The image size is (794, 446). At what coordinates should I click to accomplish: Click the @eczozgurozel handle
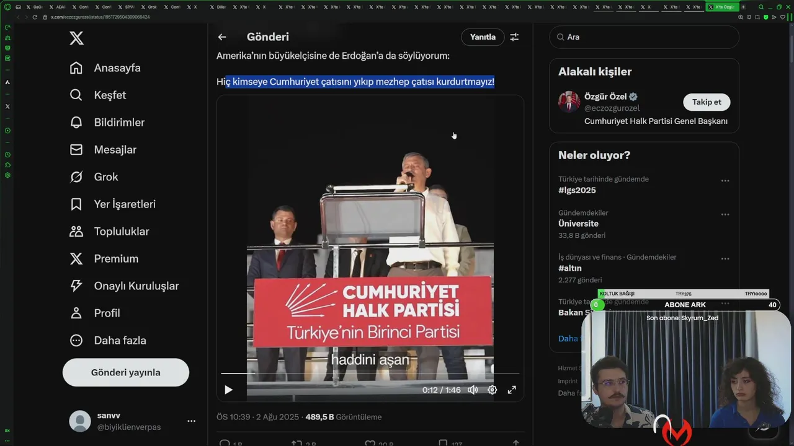[612, 108]
